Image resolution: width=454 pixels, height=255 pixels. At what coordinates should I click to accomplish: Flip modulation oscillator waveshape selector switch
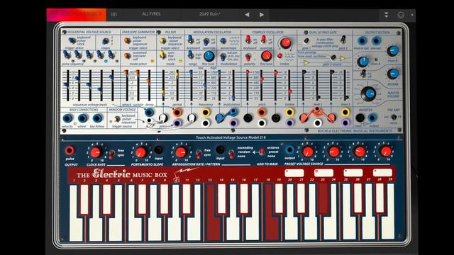(223, 41)
